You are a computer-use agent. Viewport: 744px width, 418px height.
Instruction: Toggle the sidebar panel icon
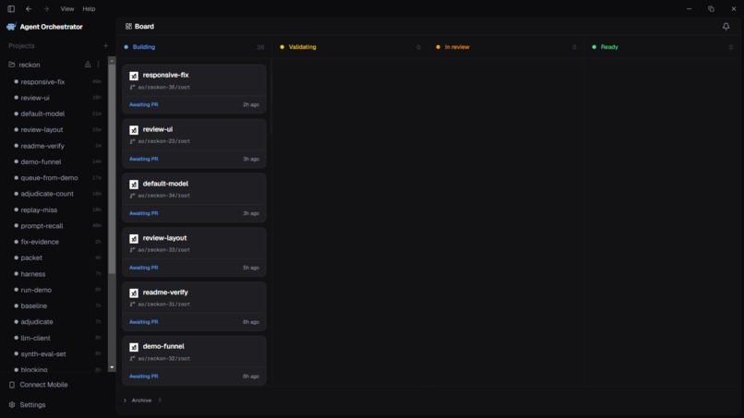(11, 8)
